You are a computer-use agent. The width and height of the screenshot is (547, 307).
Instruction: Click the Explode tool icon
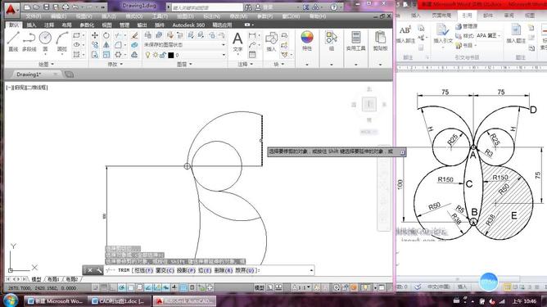pos(134,45)
